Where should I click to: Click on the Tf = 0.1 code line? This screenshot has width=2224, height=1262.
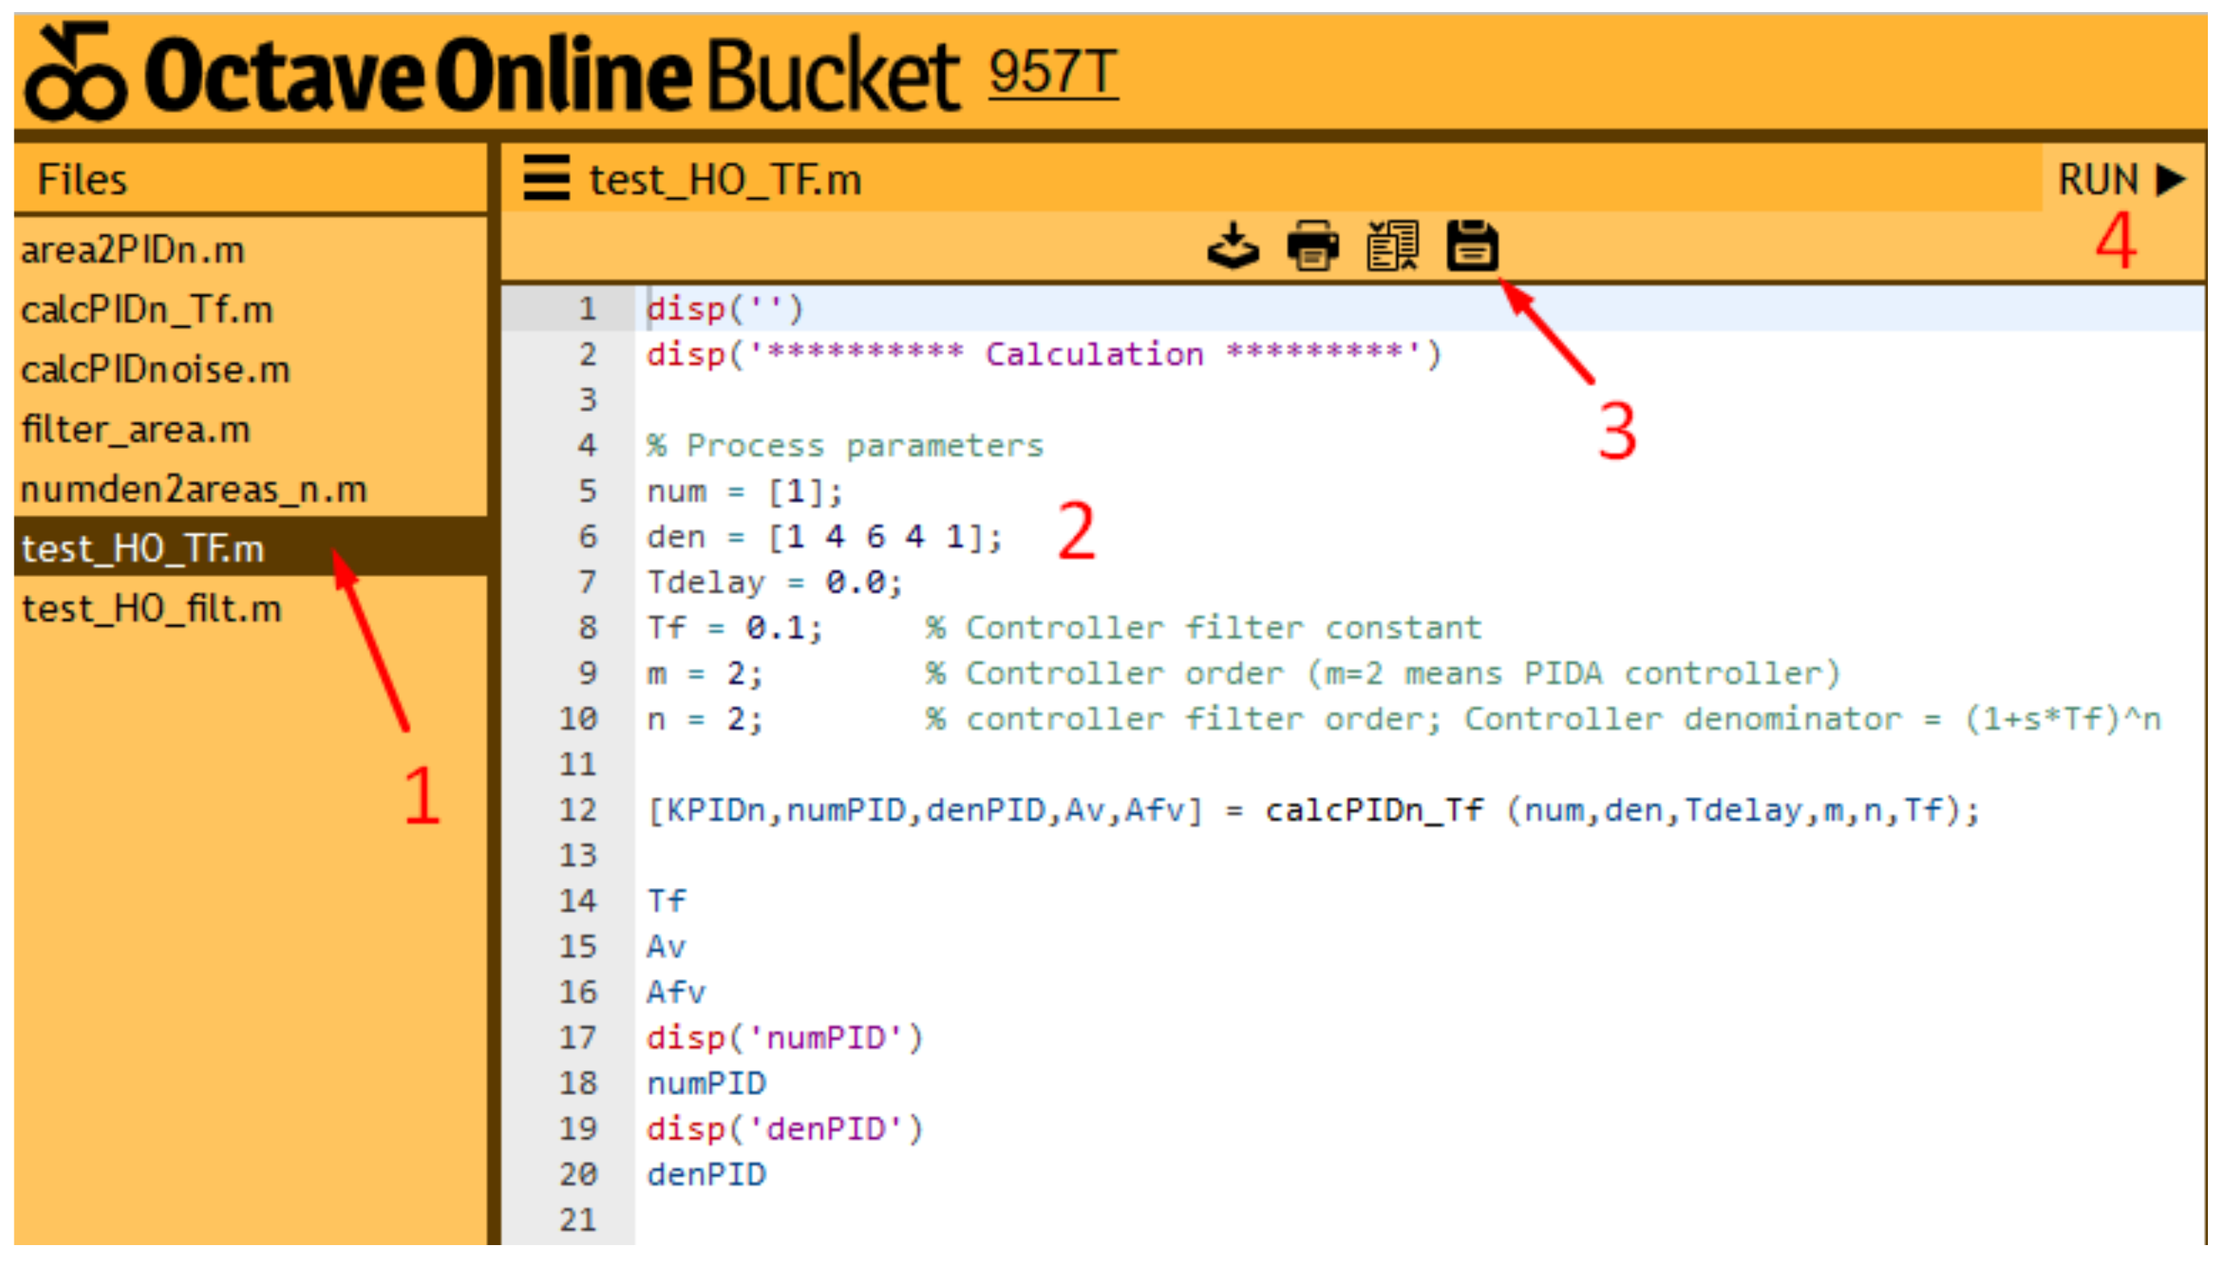point(734,629)
